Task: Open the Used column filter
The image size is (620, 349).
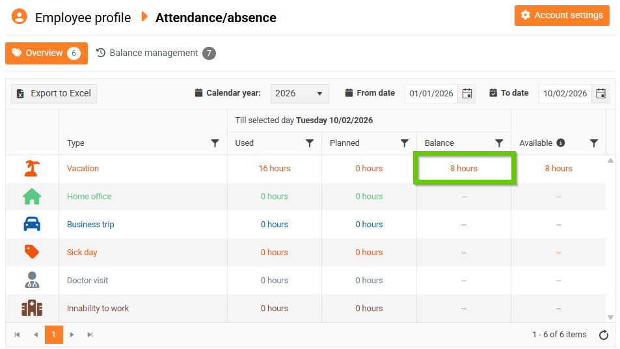Action: click(310, 143)
